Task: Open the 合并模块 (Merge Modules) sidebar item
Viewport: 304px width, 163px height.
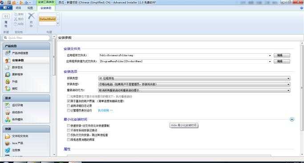Action: (x=26, y=120)
